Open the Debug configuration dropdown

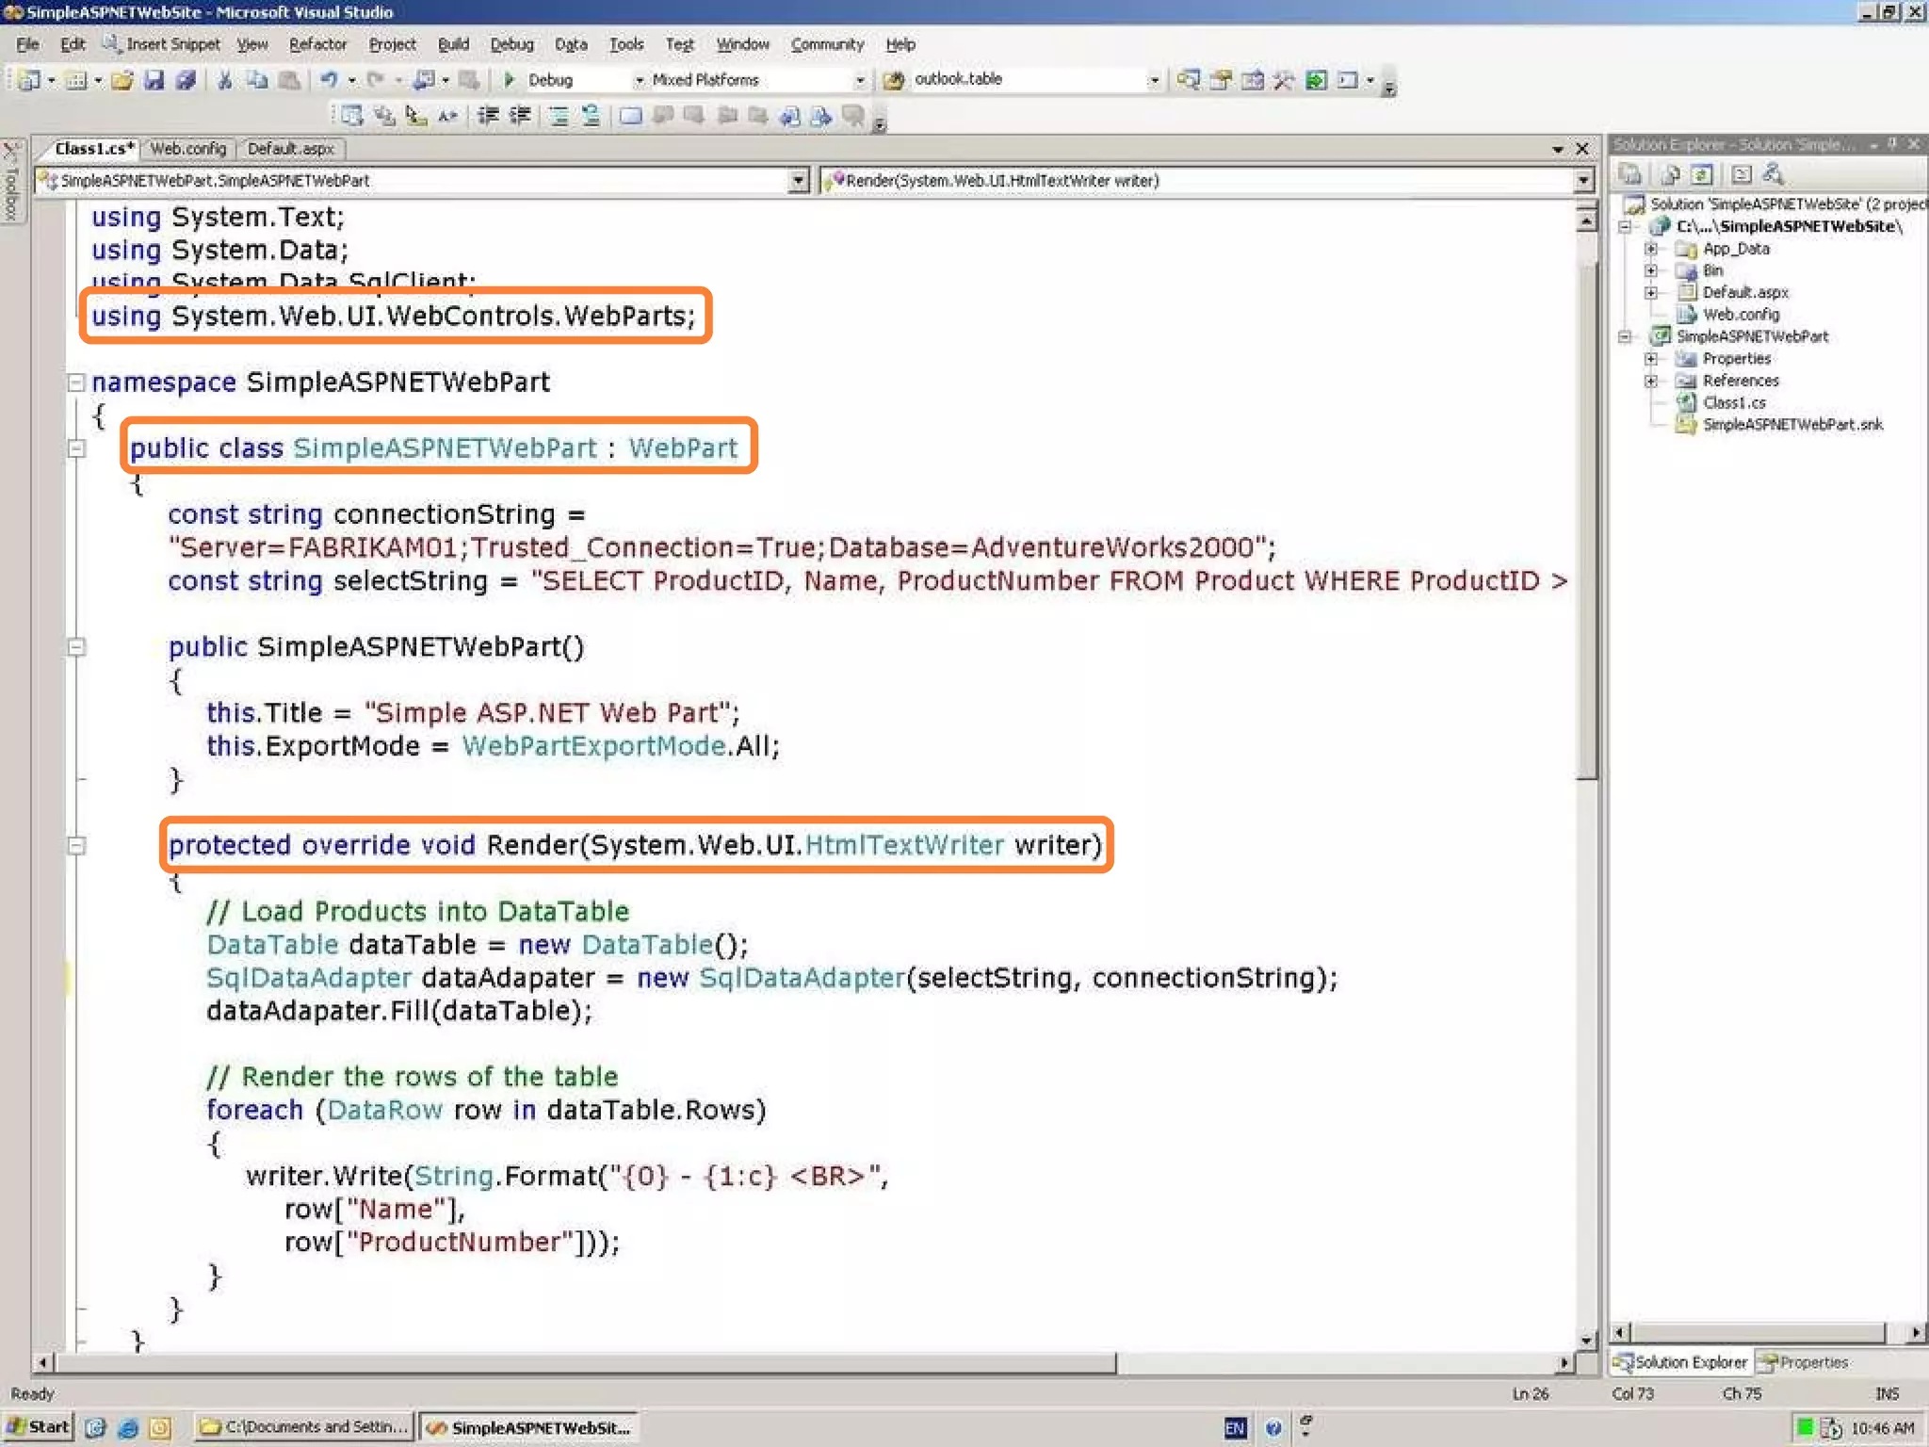639,80
